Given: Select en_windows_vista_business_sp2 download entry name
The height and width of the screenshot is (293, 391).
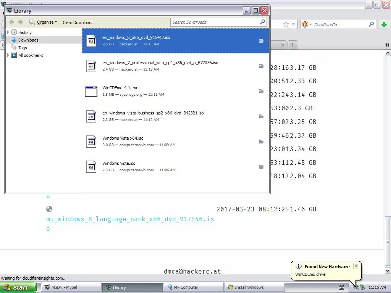Looking at the screenshot, I should (x=153, y=113).
